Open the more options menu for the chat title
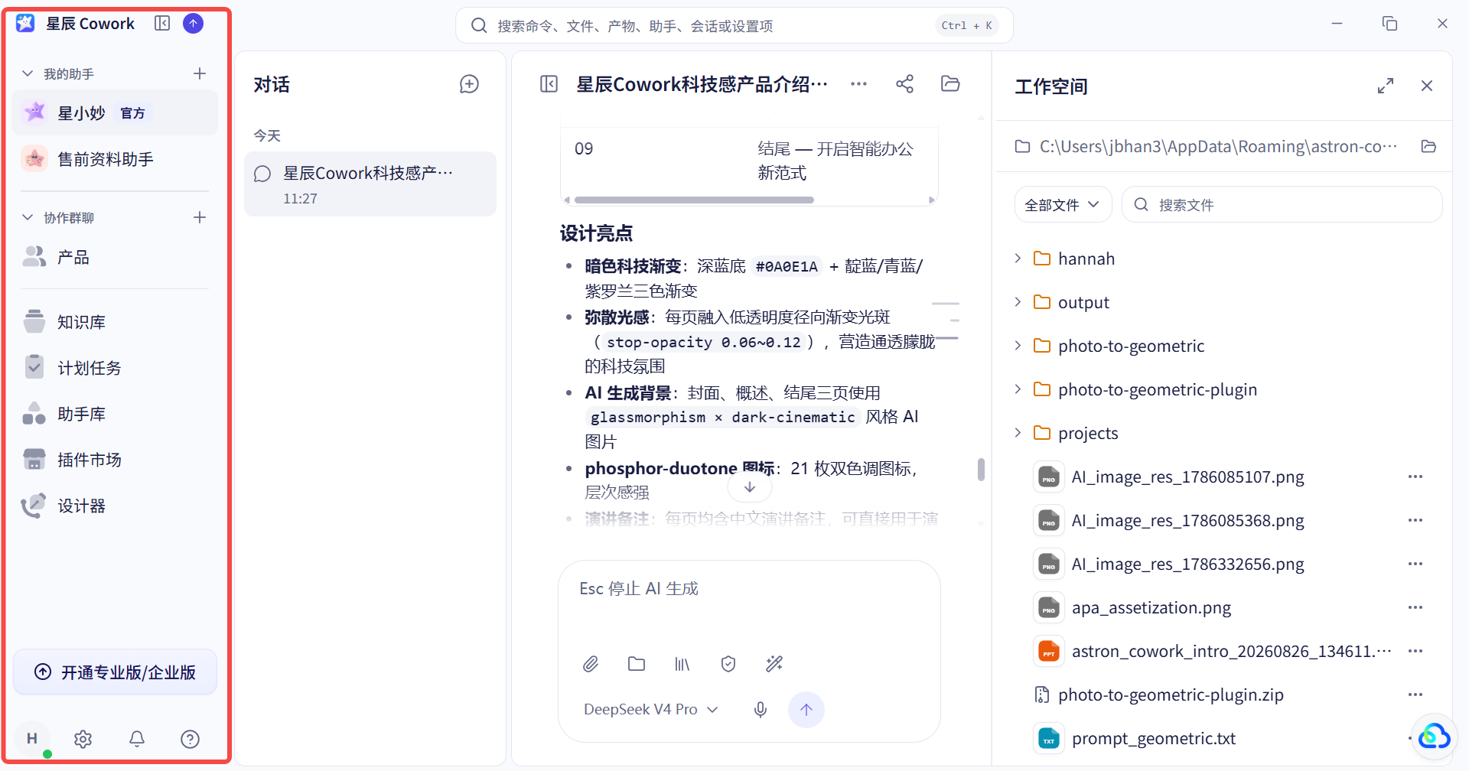Screen dimensions: 1469x771 (858, 84)
